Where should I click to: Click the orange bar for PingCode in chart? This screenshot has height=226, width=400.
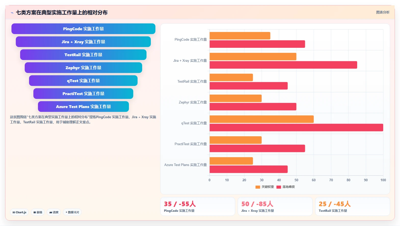[x=240, y=36]
